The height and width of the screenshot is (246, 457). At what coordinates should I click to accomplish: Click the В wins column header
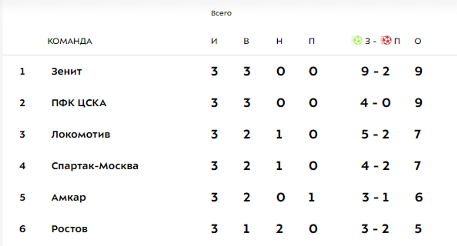click(246, 41)
